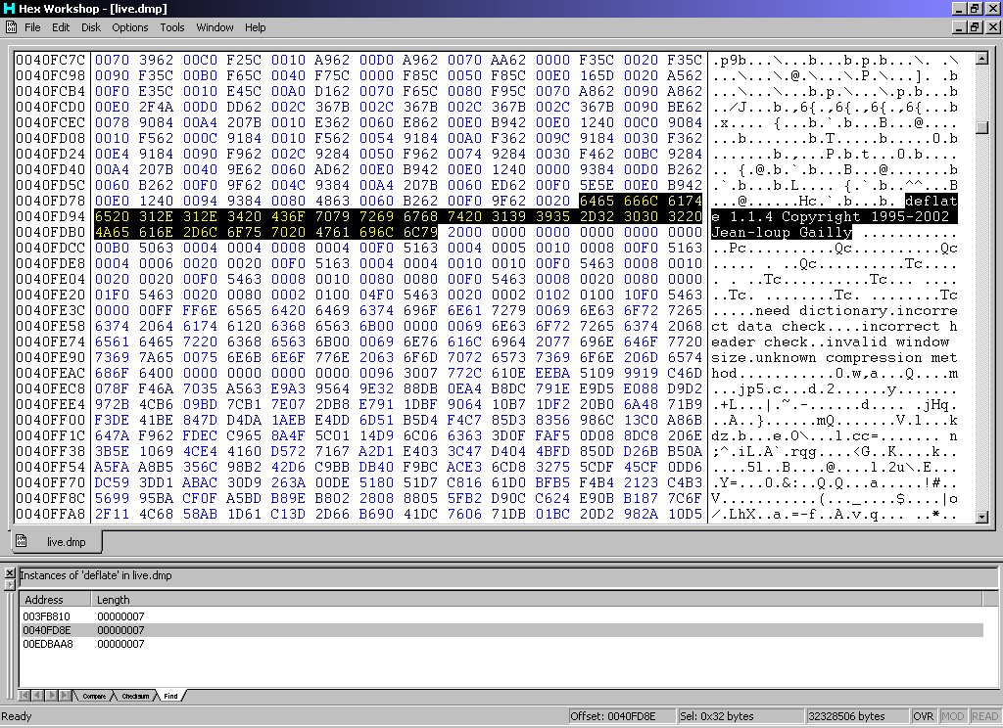Jump to last results tab
The image size is (1003, 728).
(64, 696)
